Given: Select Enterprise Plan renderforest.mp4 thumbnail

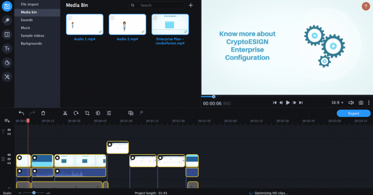Looking at the screenshot, I should click(170, 24).
